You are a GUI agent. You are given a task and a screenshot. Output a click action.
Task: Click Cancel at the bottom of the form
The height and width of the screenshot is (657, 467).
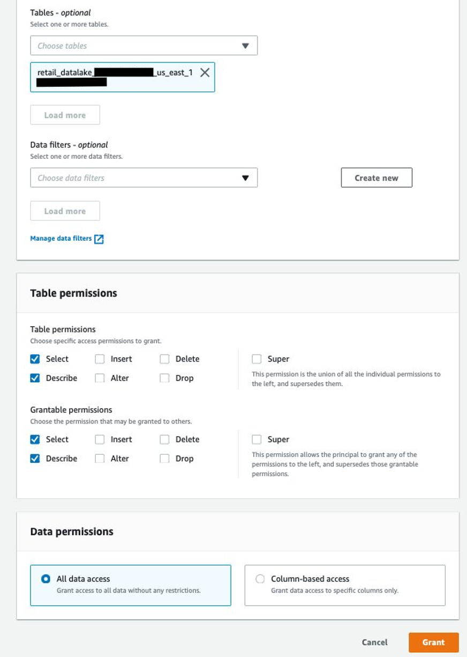pyautogui.click(x=374, y=642)
